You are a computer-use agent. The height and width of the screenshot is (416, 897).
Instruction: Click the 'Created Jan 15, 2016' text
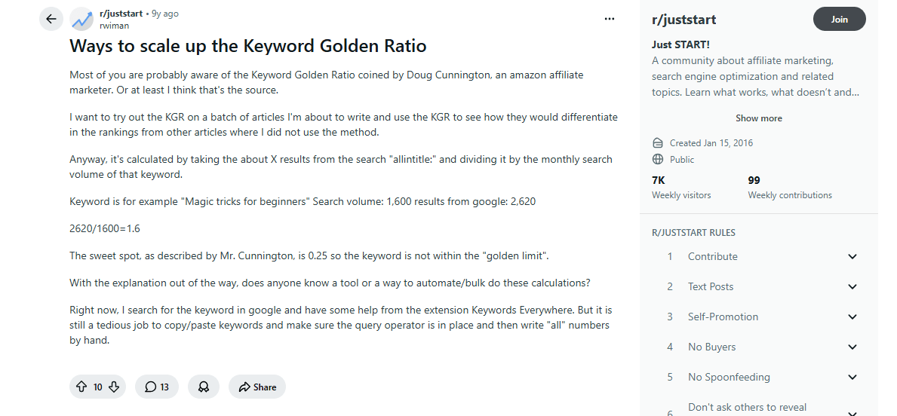pos(711,143)
